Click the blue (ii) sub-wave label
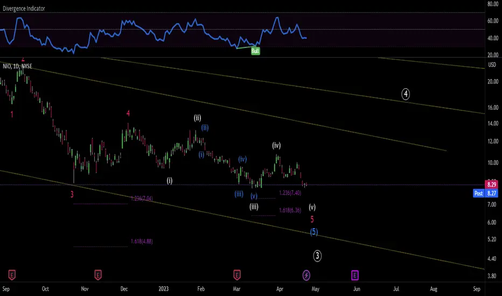Image resolution: width=502 pixels, height=296 pixels. [205, 128]
